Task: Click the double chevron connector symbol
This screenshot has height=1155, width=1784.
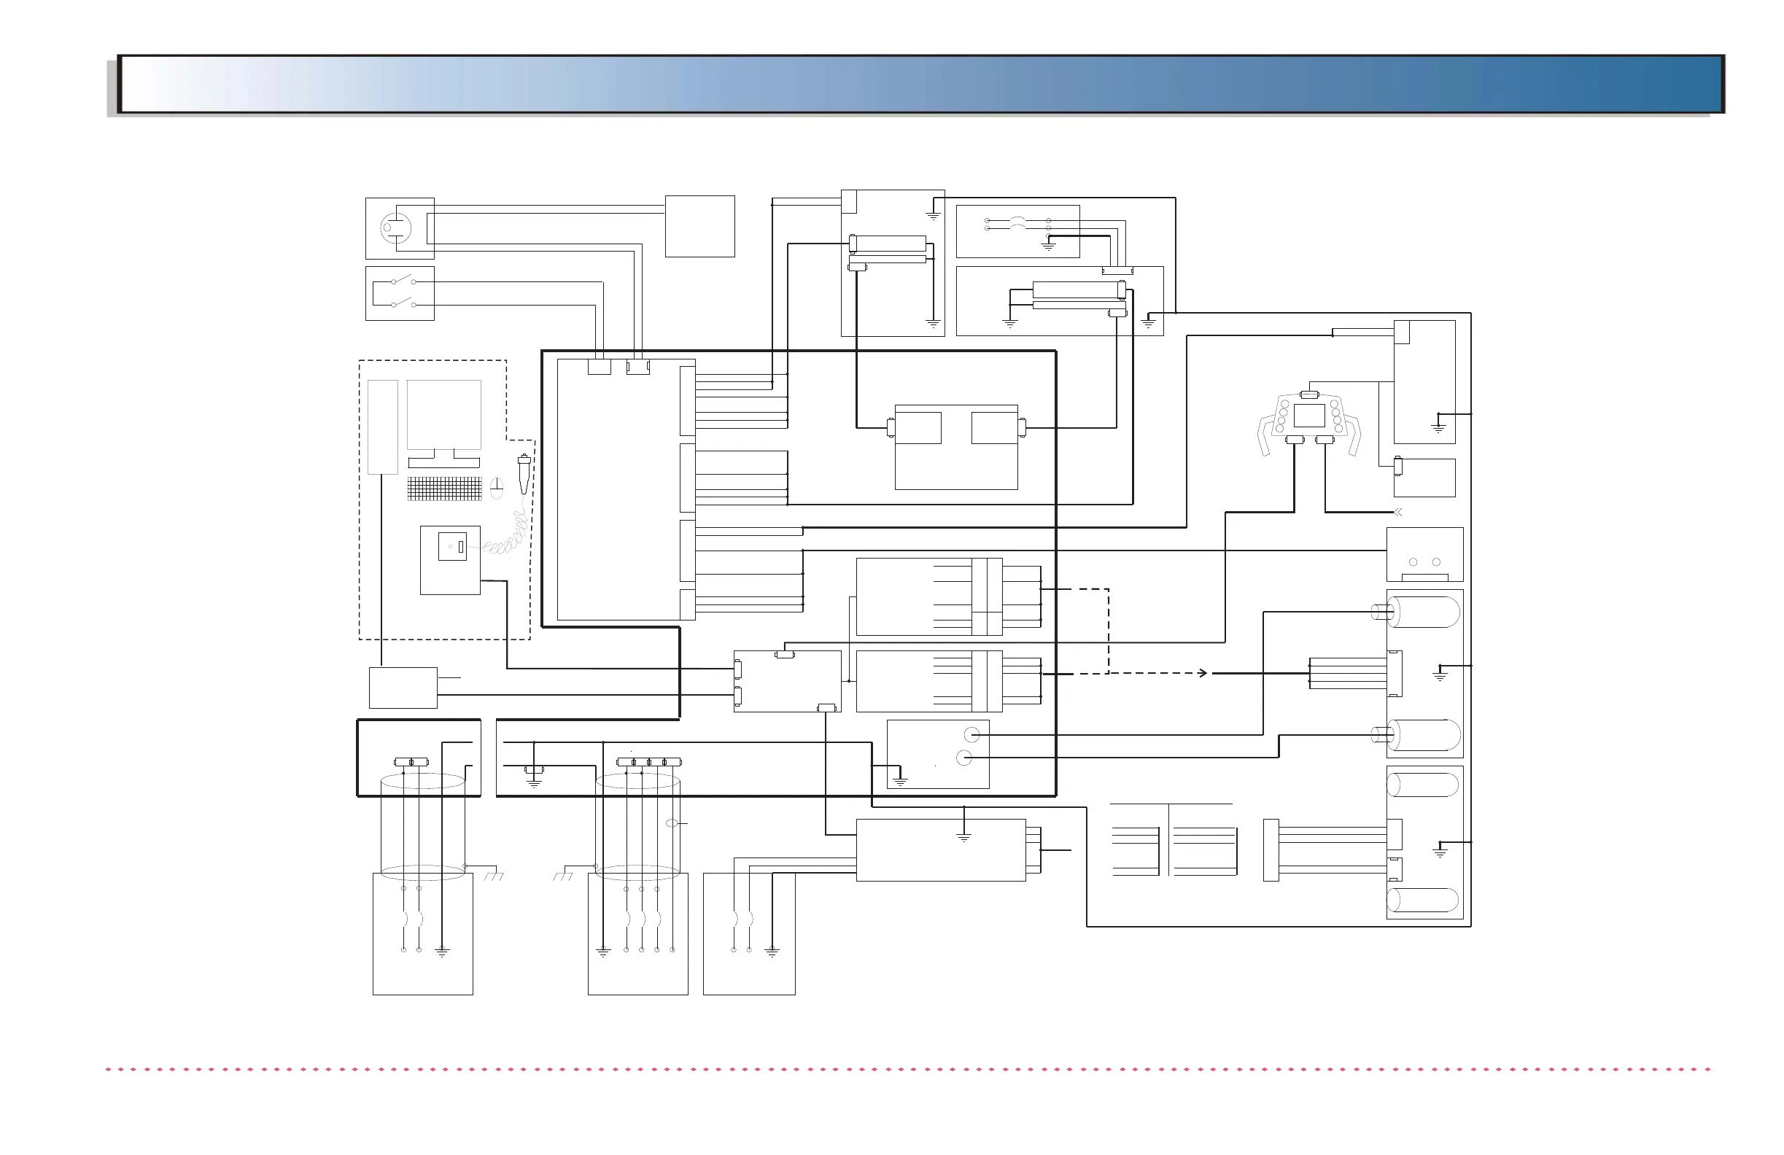Action: (x=1397, y=513)
